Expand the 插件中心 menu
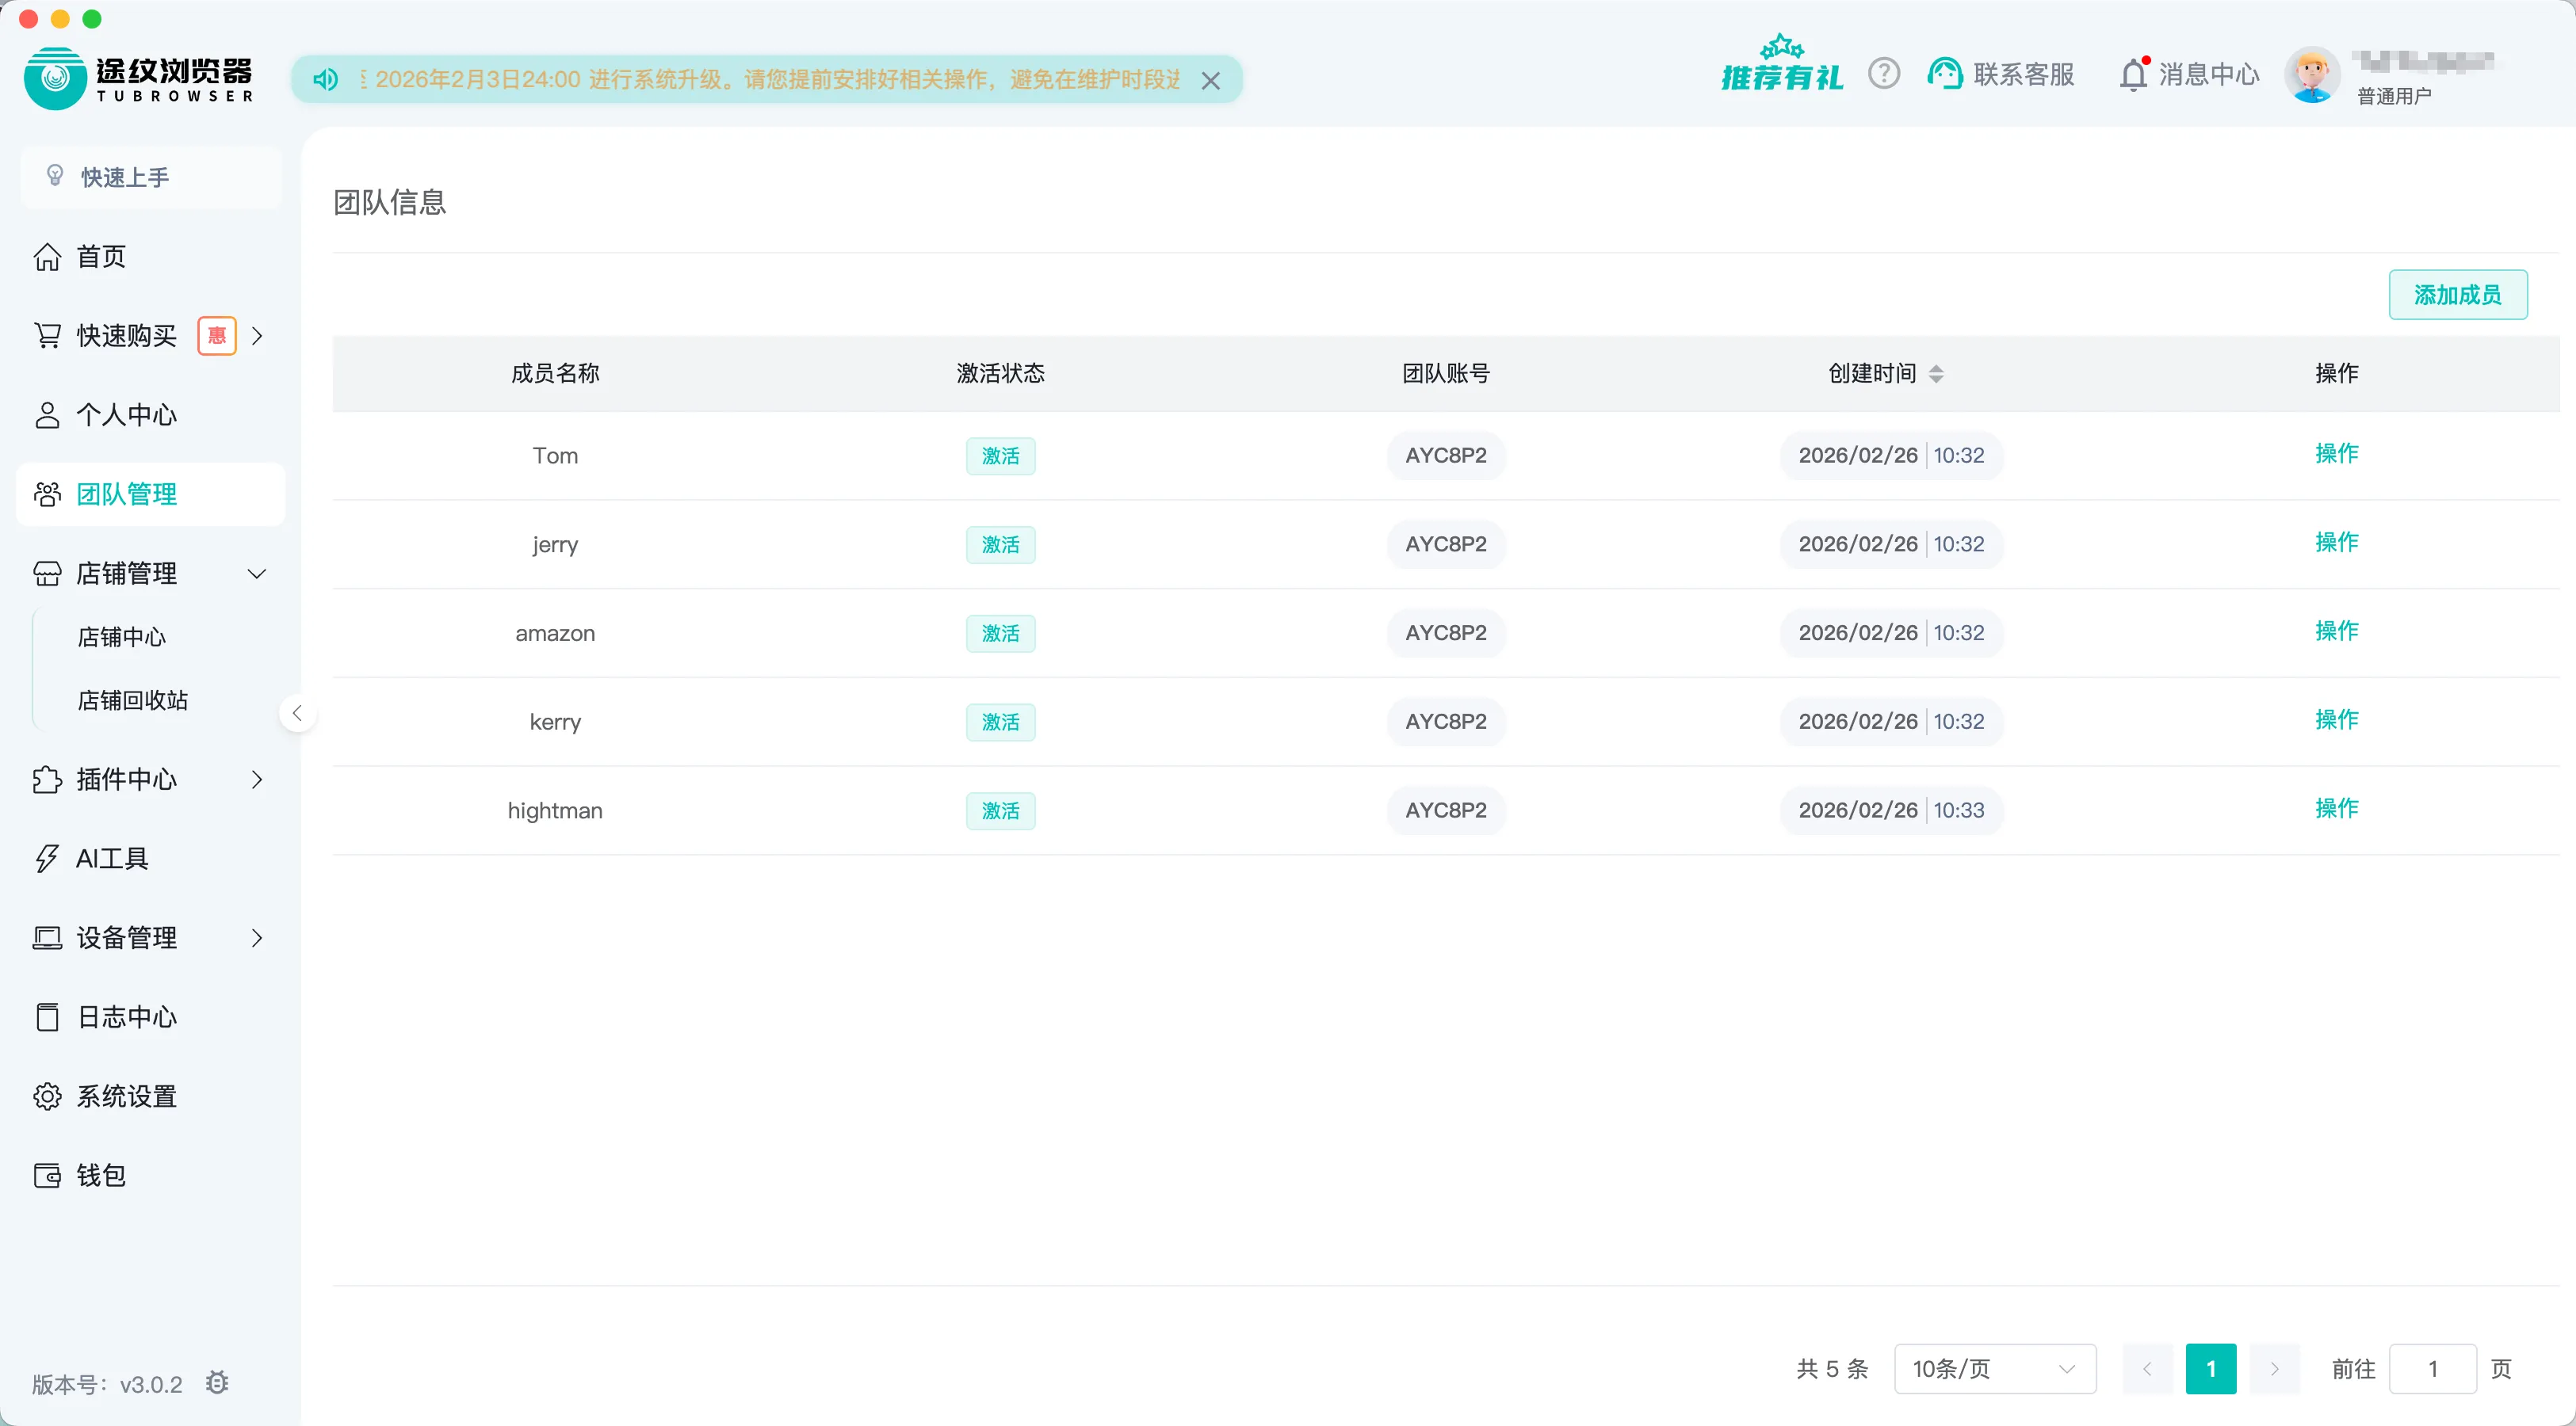The height and width of the screenshot is (1426, 2576). pyautogui.click(x=256, y=780)
